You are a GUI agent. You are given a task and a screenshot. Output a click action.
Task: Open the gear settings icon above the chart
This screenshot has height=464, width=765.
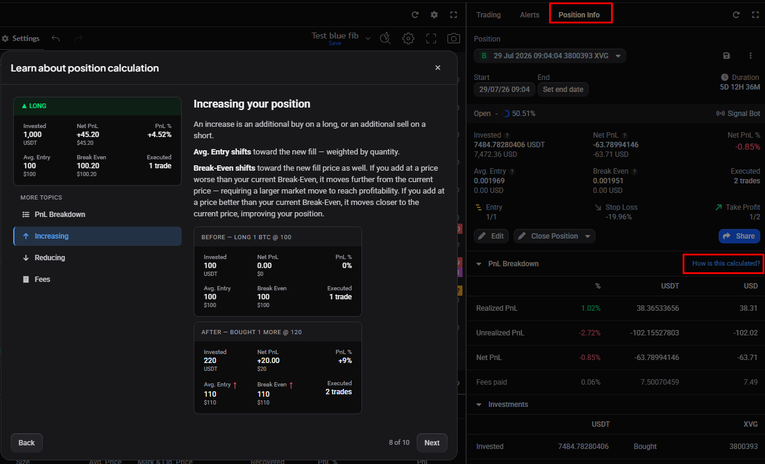tap(434, 15)
